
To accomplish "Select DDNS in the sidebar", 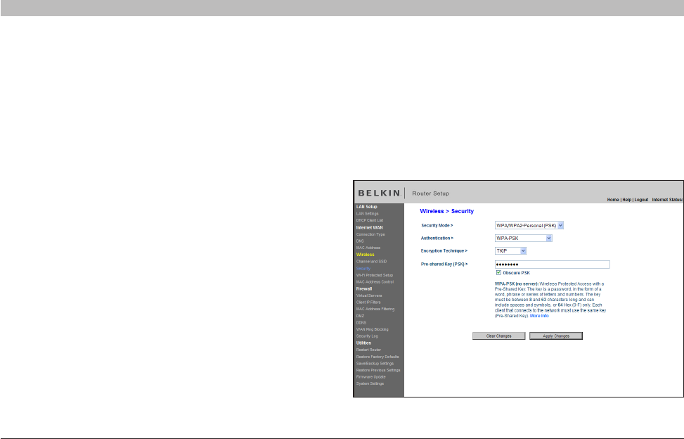I will click(x=361, y=323).
